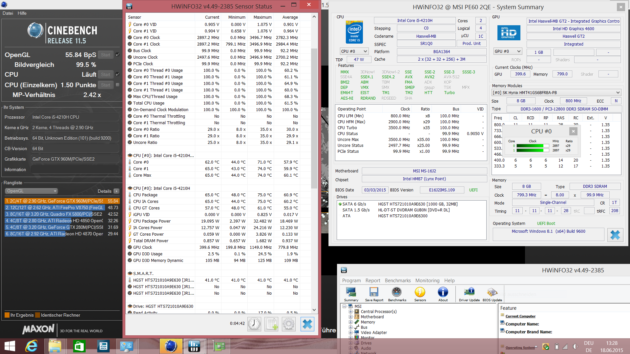
Task: Open the Monitoring menu in HWiNFO32
Action: [x=427, y=281]
